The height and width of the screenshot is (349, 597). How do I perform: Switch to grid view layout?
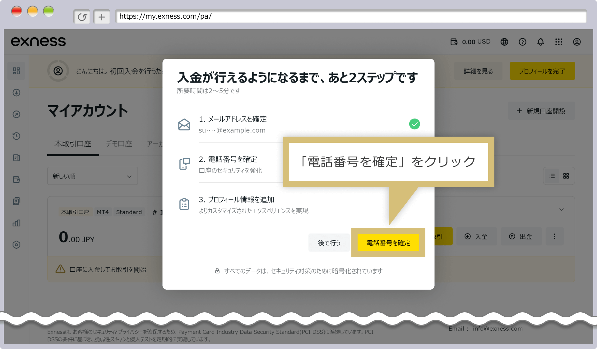tap(566, 176)
